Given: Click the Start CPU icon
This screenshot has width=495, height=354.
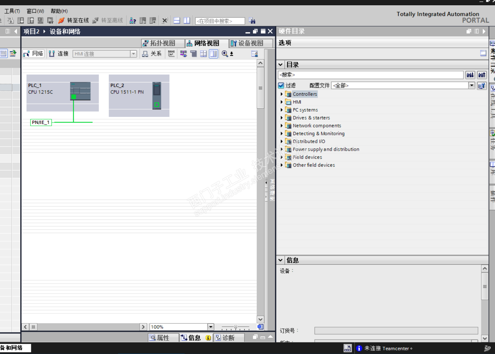Looking at the screenshot, I should tap(143, 21).
